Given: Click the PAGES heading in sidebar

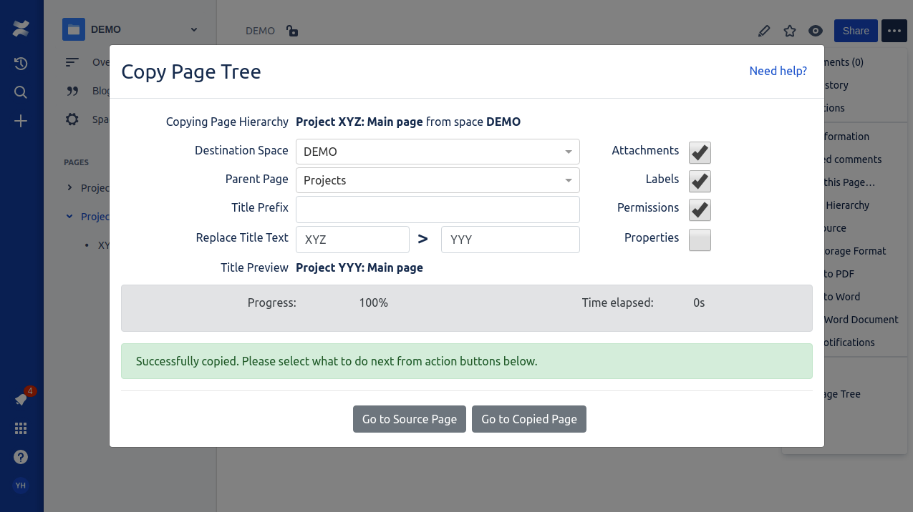Looking at the screenshot, I should pyautogui.click(x=76, y=162).
